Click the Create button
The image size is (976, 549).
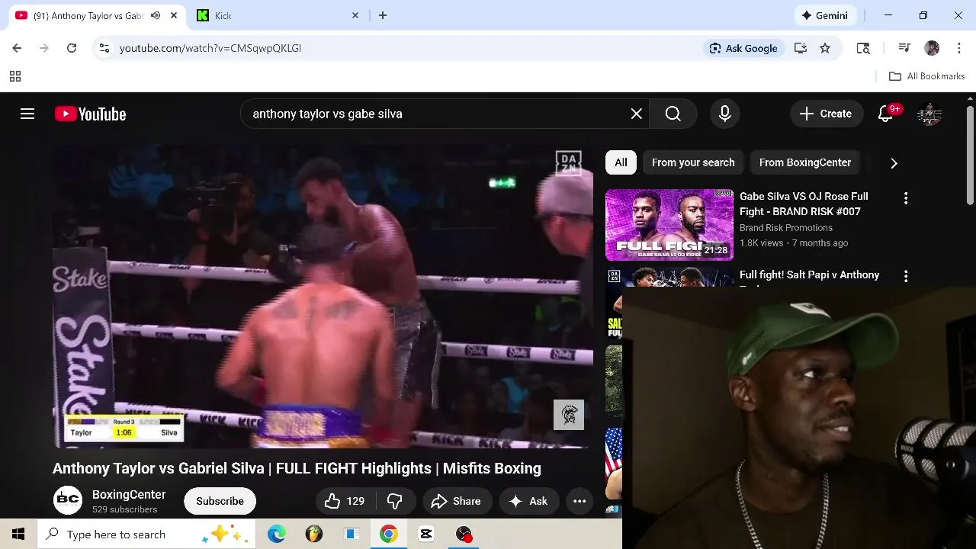825,114
